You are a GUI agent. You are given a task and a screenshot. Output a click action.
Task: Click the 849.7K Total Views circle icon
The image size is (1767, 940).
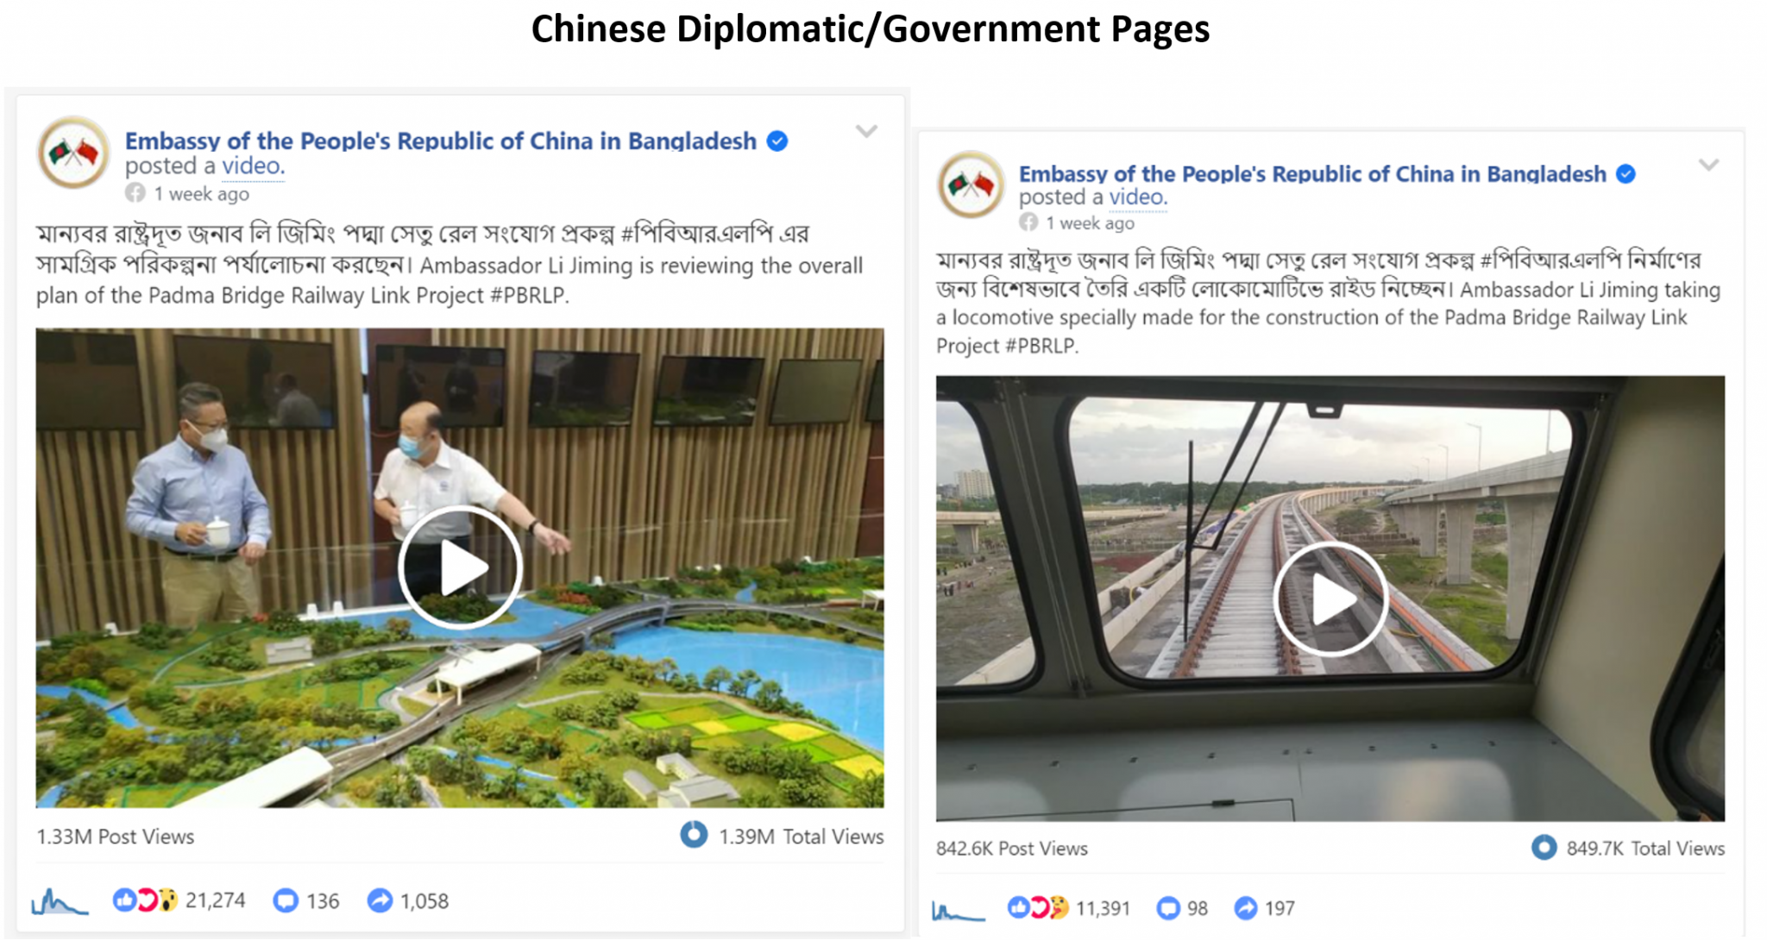click(x=1544, y=848)
